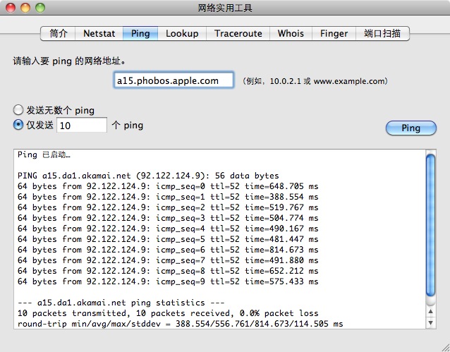The image size is (450, 352).
Task: Click the icmp_seq=3 result line
Action: click(168, 218)
